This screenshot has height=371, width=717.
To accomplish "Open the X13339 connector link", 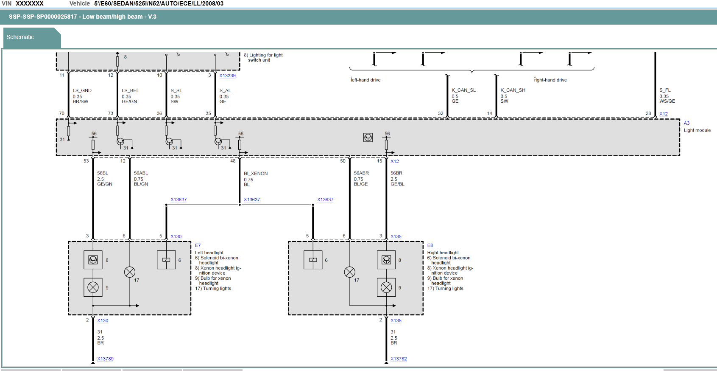I will coord(227,76).
